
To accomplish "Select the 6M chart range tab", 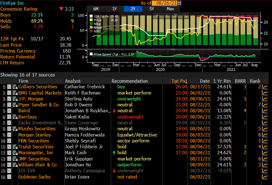I will [x=96, y=9].
